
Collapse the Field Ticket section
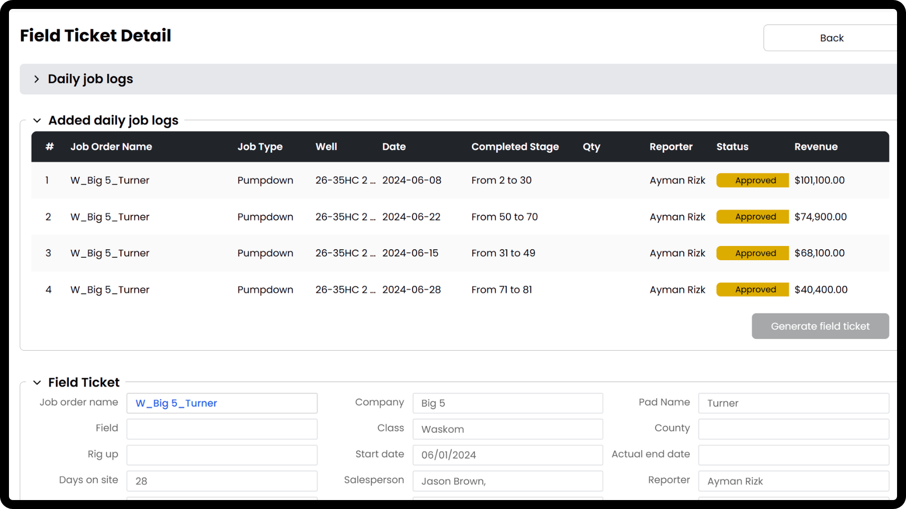pos(37,383)
